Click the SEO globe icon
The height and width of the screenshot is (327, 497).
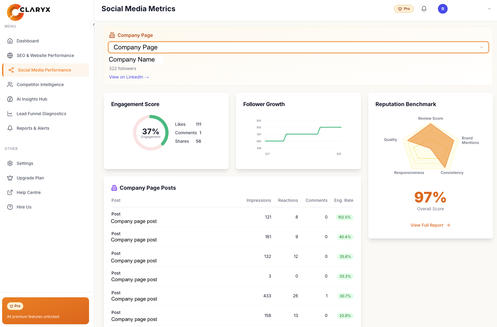pos(10,55)
